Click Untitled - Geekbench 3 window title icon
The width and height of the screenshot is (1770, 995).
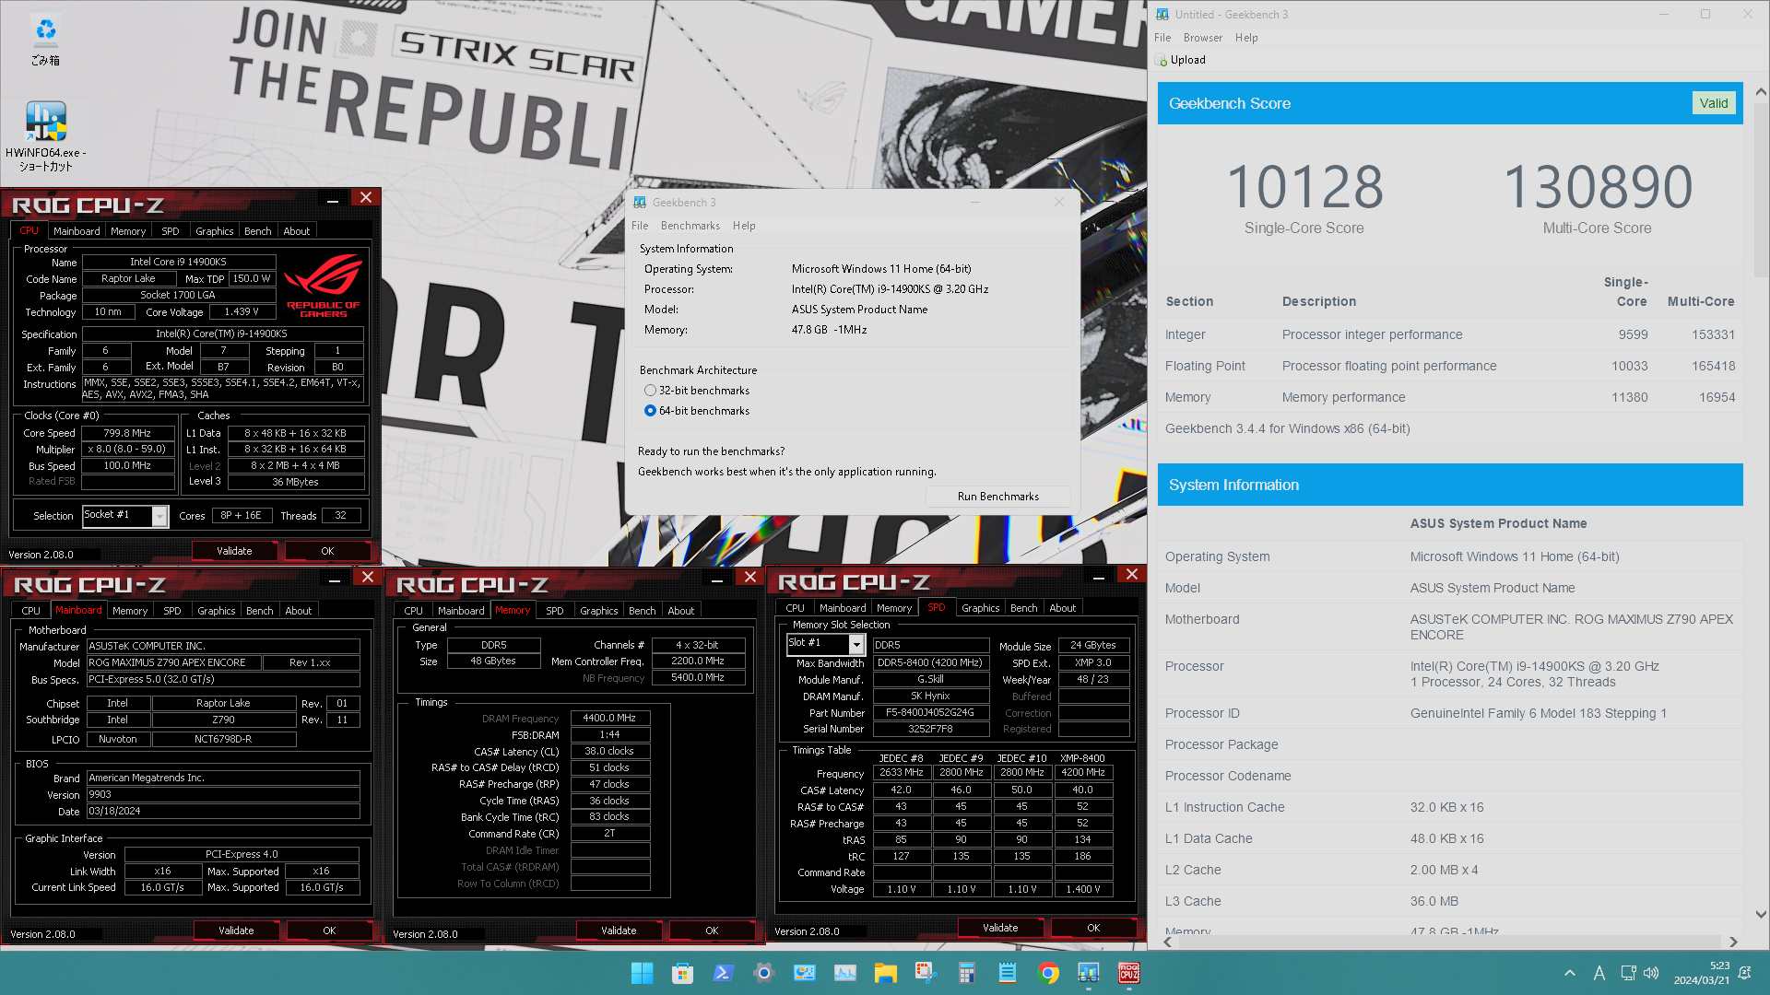point(1162,15)
